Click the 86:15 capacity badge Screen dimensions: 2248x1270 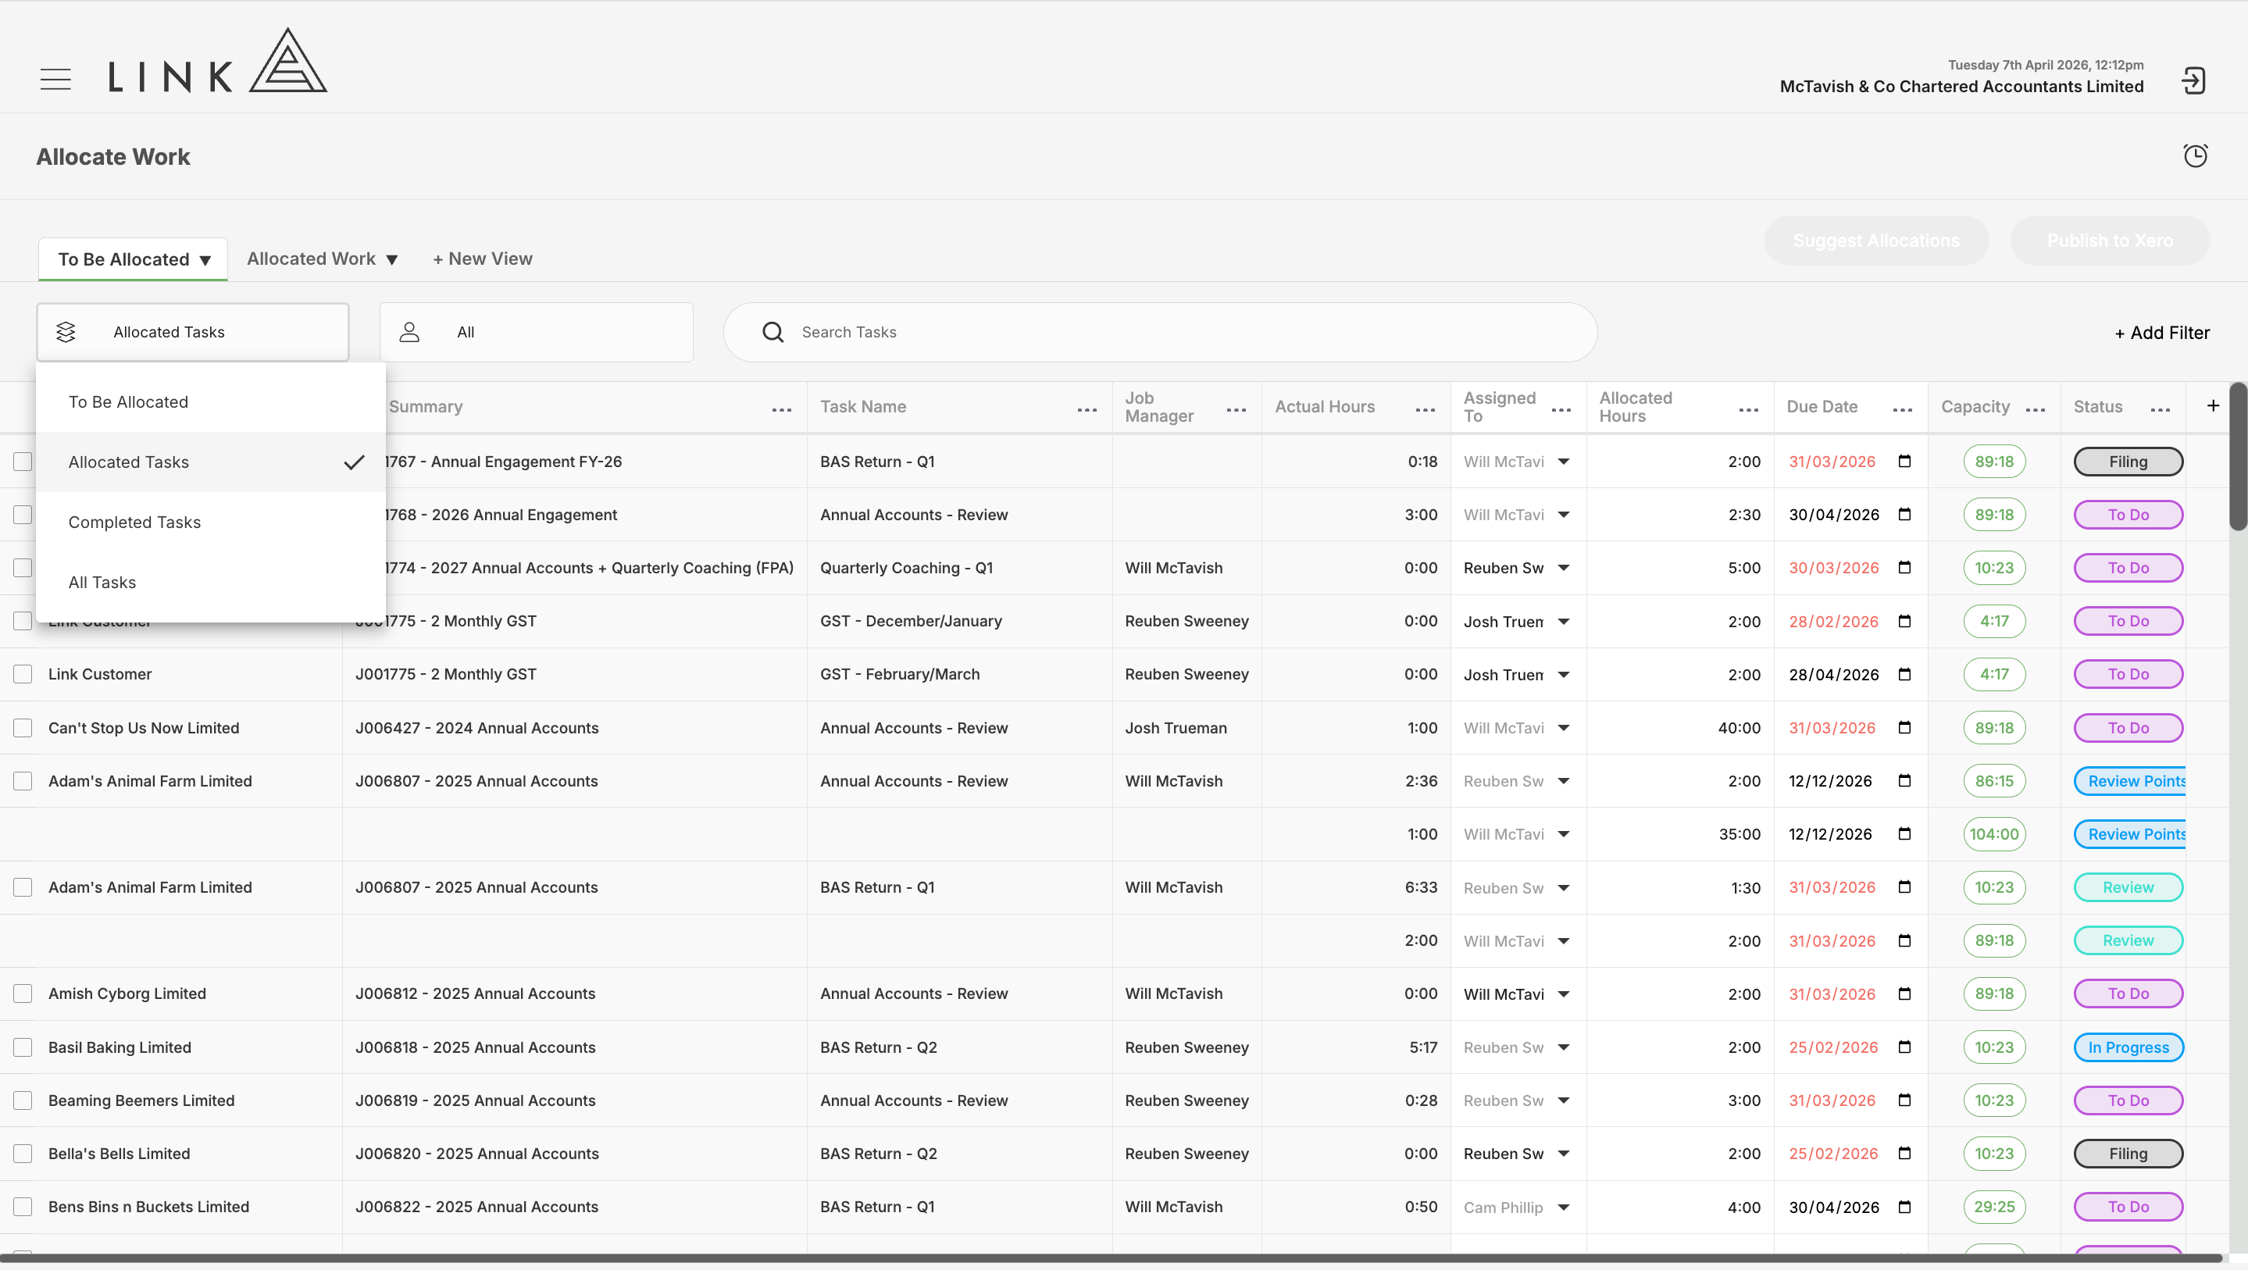tap(1994, 781)
